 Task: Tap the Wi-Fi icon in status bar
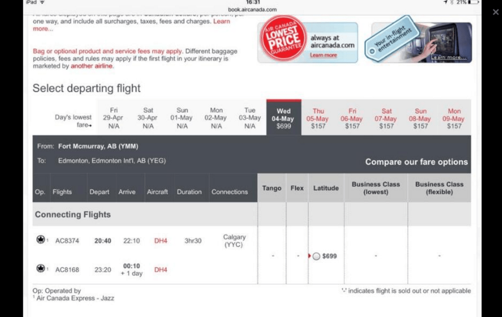coord(41,3)
